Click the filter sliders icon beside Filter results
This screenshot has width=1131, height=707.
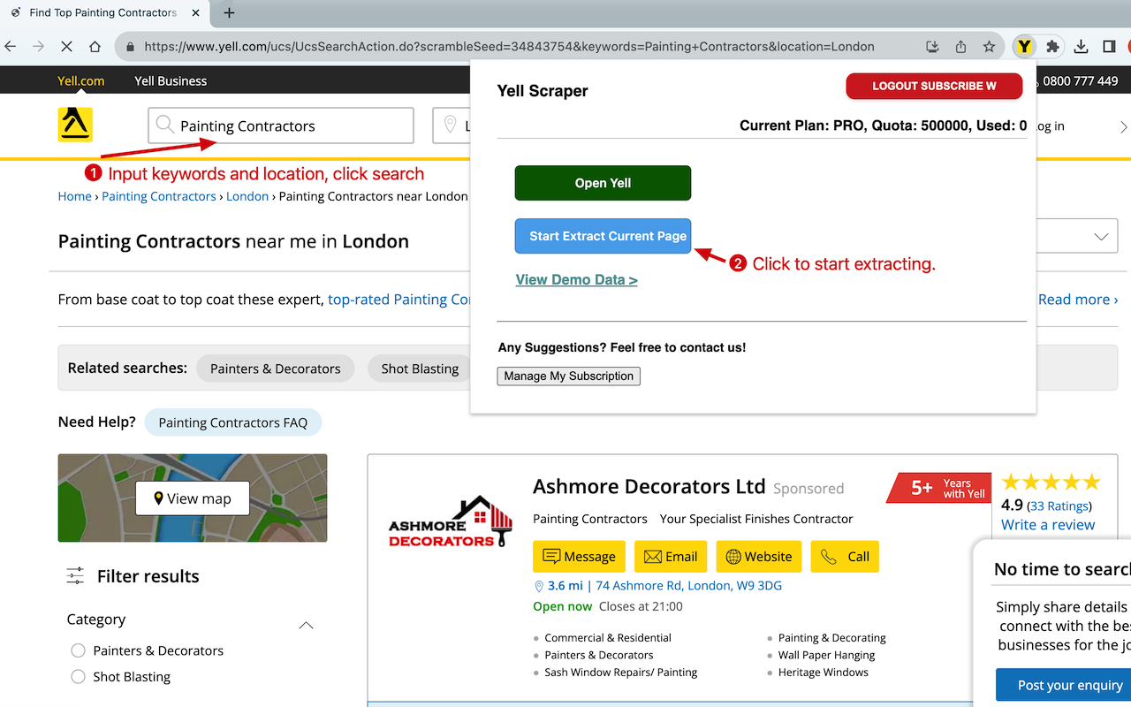click(x=75, y=576)
